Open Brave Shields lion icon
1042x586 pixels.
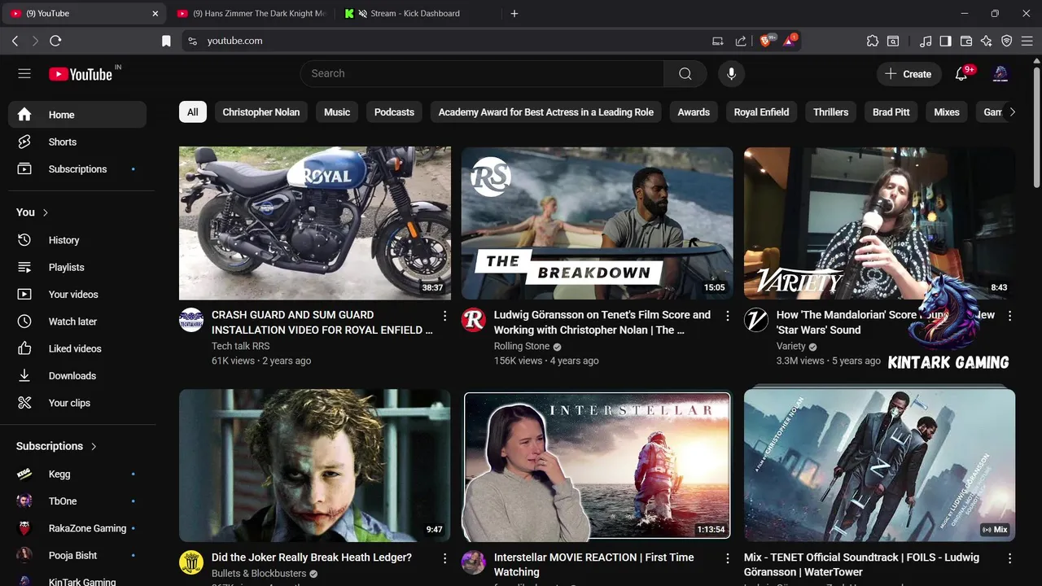point(766,41)
